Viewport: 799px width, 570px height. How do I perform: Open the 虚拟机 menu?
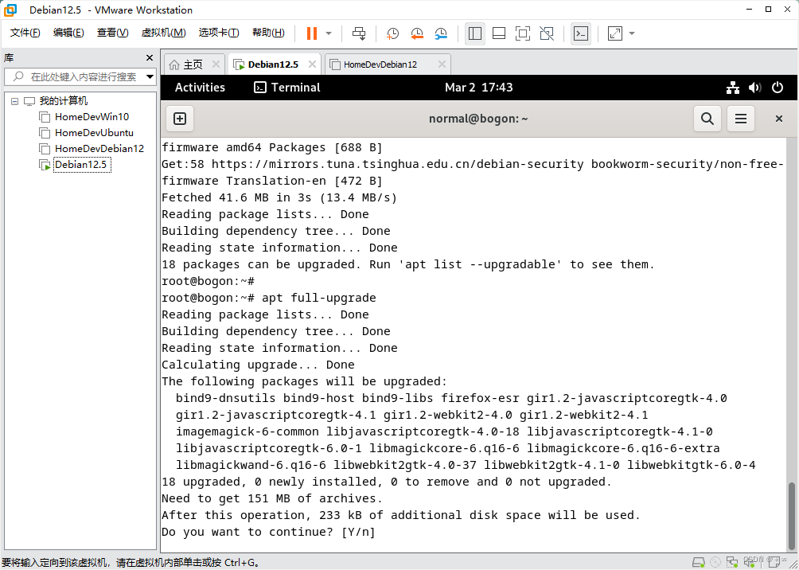point(163,33)
